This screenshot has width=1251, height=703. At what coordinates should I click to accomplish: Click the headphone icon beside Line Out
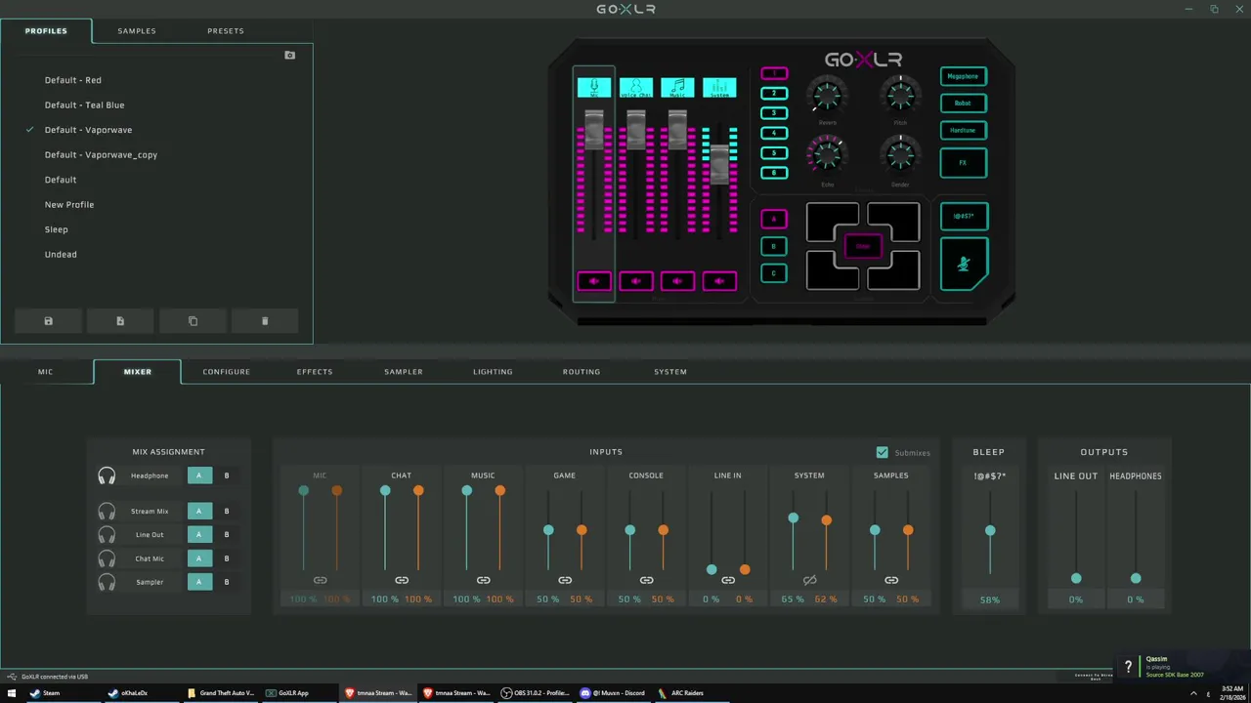pyautogui.click(x=107, y=534)
